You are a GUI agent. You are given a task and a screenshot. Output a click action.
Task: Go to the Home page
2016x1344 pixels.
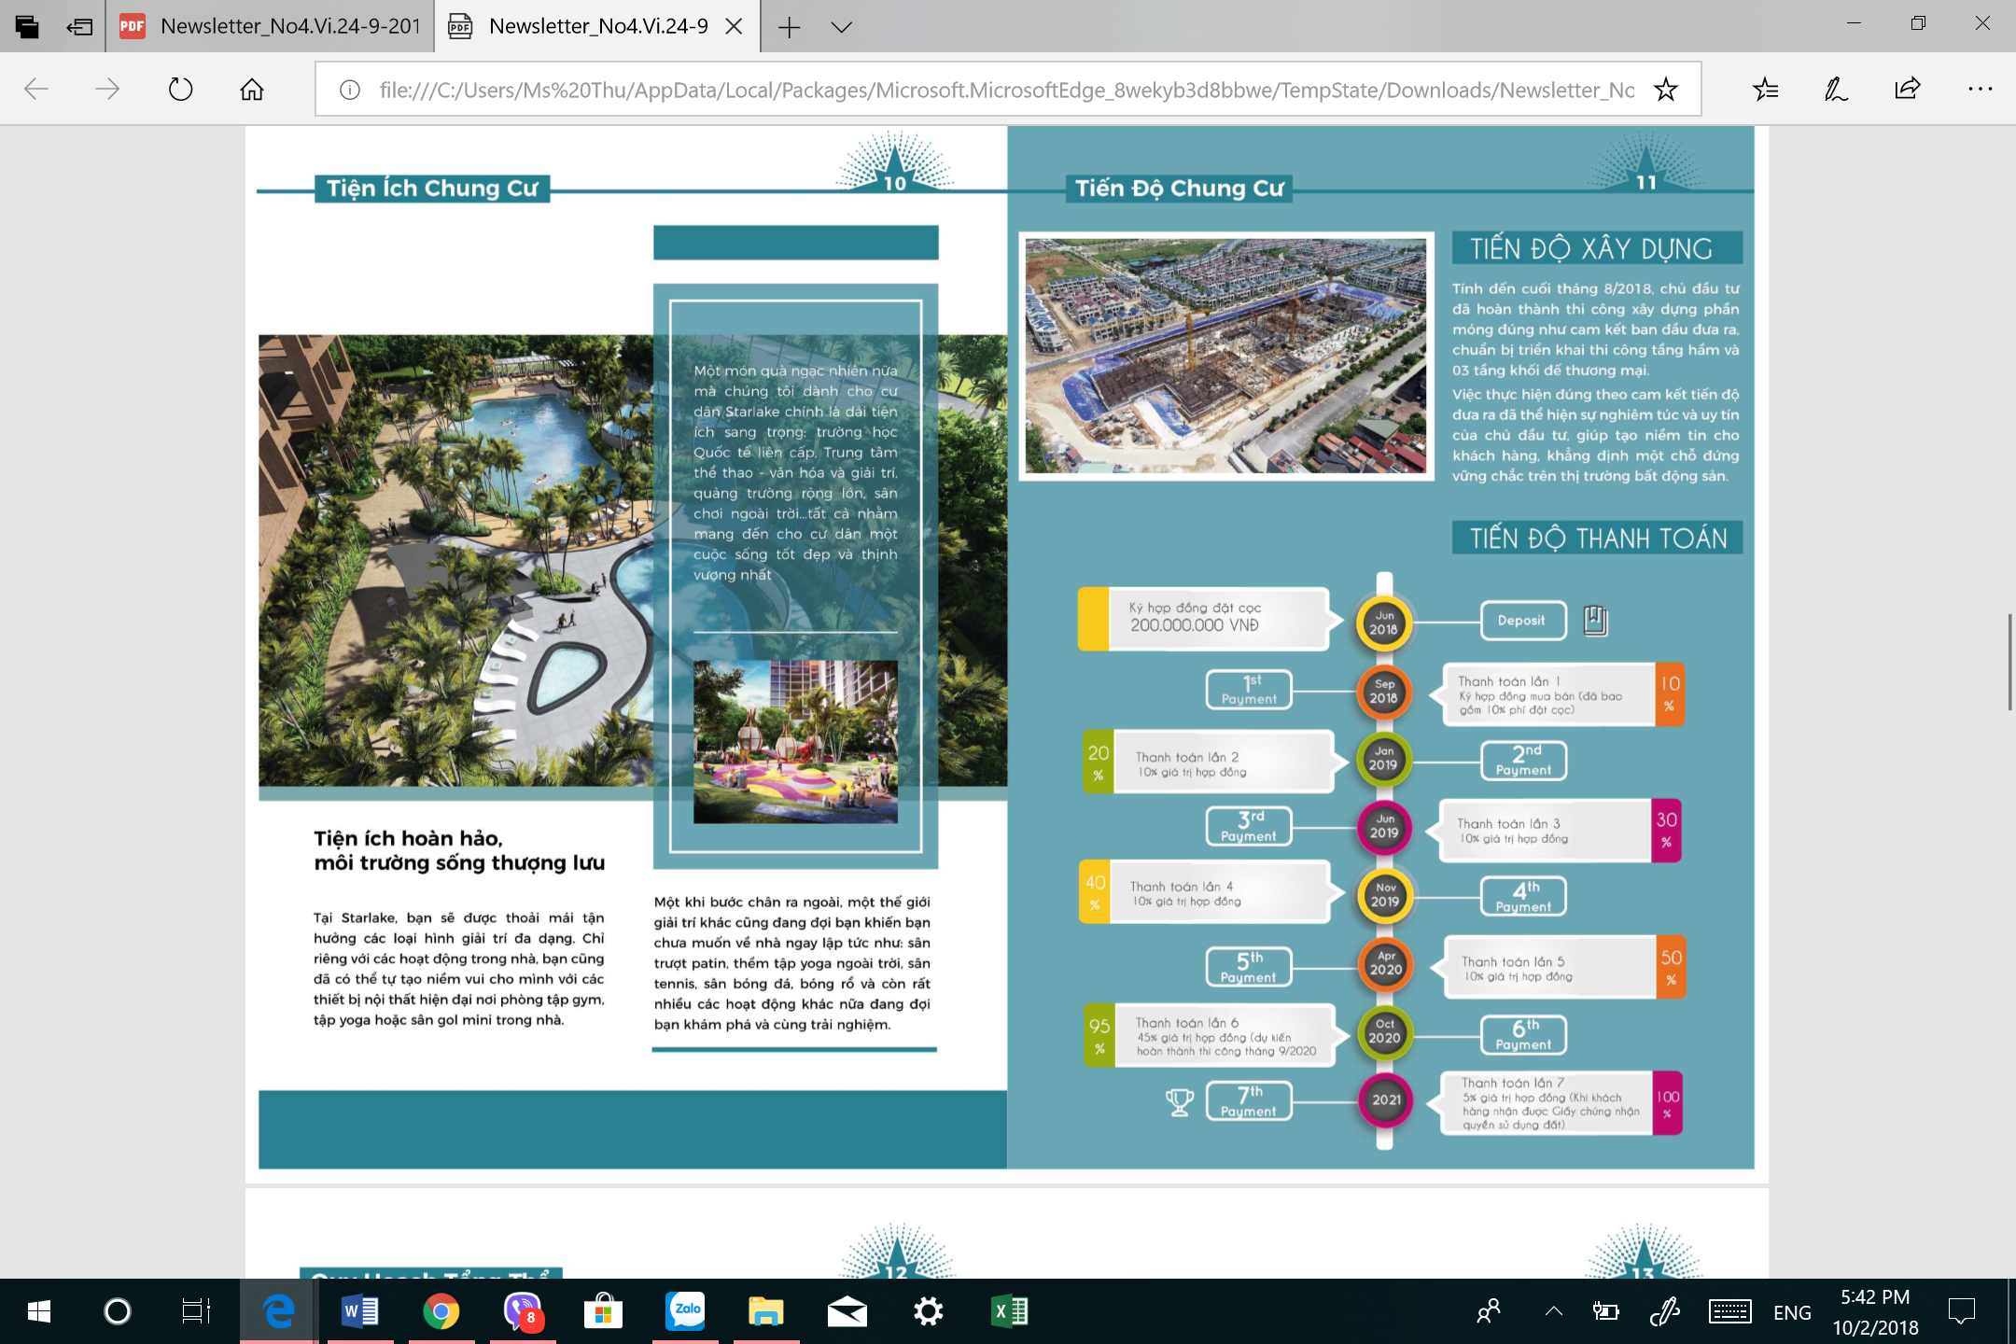252,89
